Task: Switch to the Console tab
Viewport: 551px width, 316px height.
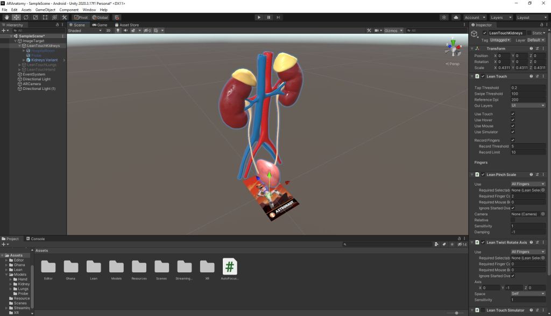Action: click(x=37, y=239)
